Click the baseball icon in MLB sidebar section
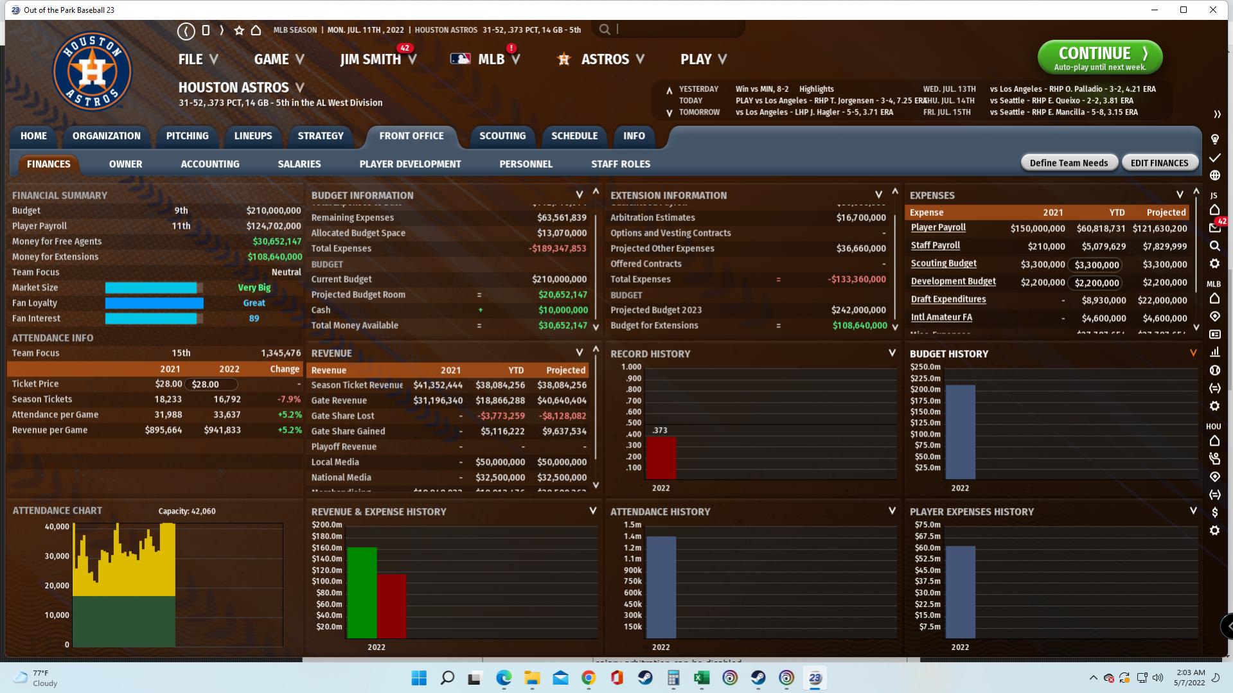This screenshot has width=1233, height=693. [x=1214, y=370]
